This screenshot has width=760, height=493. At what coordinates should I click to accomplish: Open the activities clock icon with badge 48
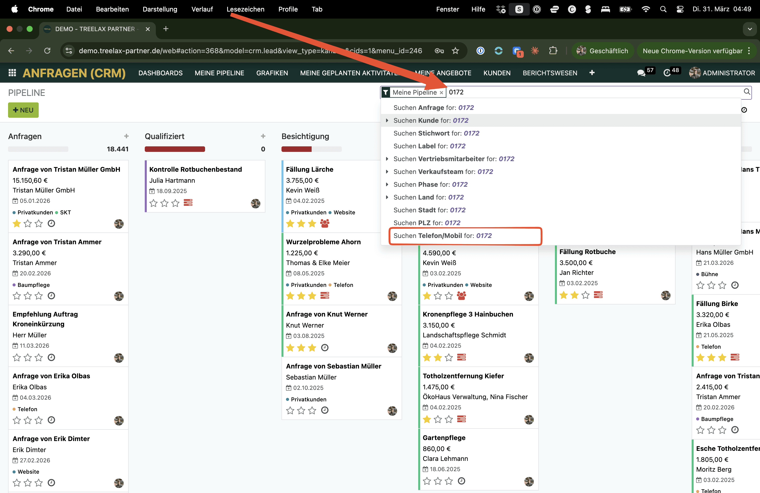coord(667,73)
